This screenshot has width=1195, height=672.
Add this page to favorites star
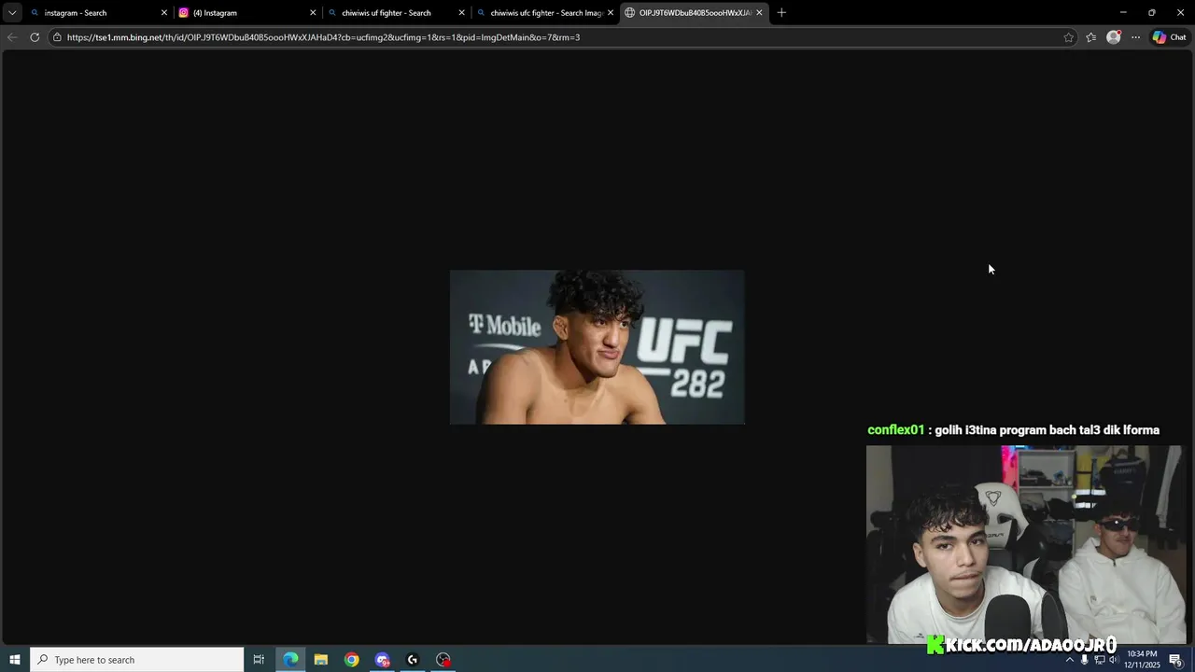(x=1068, y=37)
